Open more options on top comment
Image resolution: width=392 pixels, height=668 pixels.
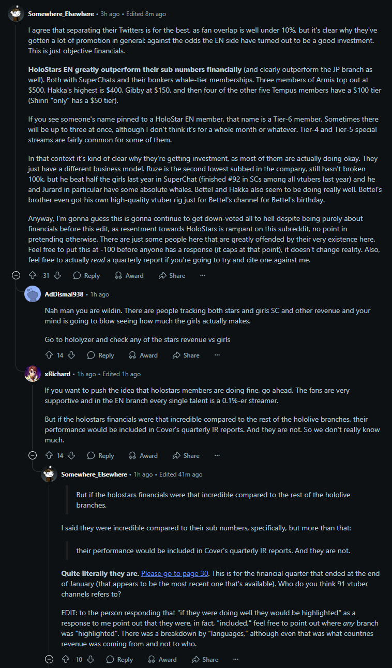point(203,276)
